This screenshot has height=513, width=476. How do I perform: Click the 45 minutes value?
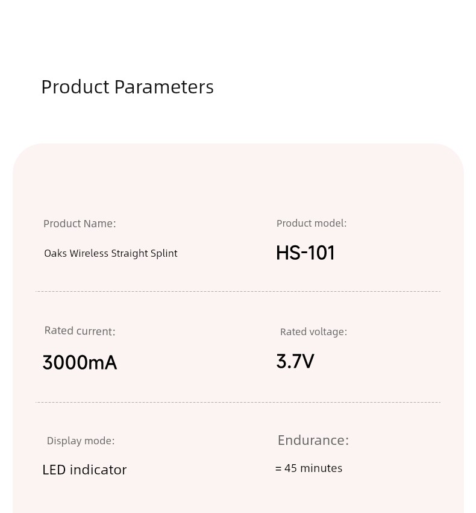pos(313,468)
